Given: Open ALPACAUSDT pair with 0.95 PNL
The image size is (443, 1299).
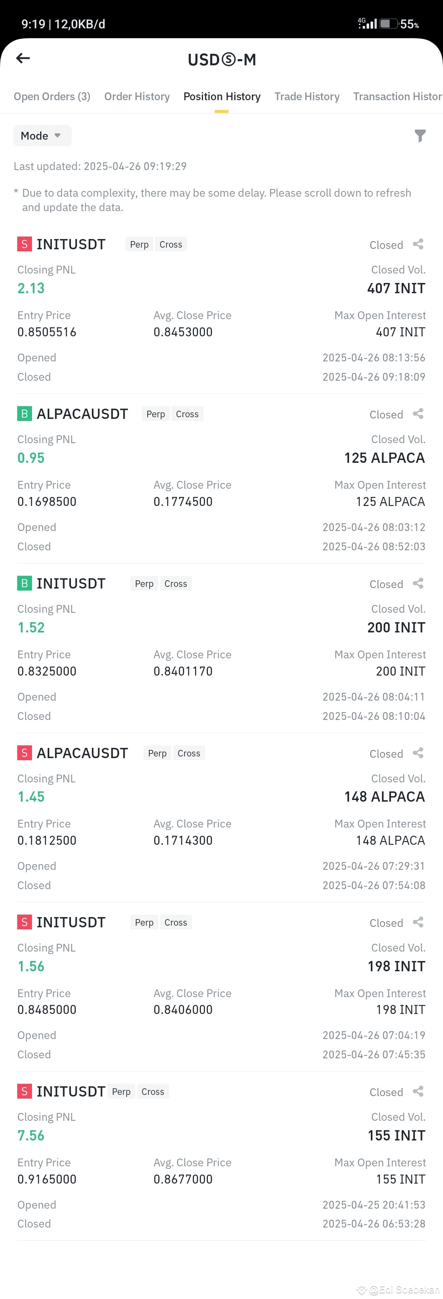Looking at the screenshot, I should (82, 414).
